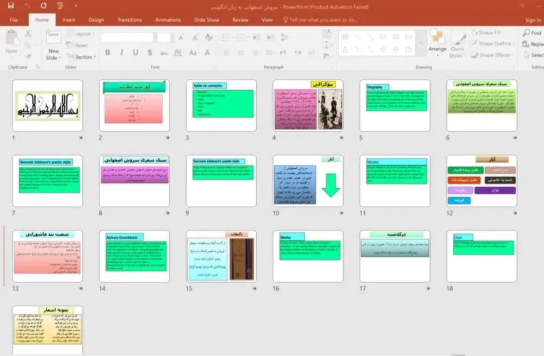
Task: Apply numbering to the list
Action: 242,37
